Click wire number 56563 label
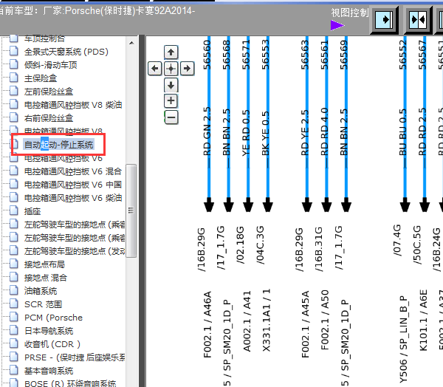Screen dimensions: 443x387 (x=305, y=55)
